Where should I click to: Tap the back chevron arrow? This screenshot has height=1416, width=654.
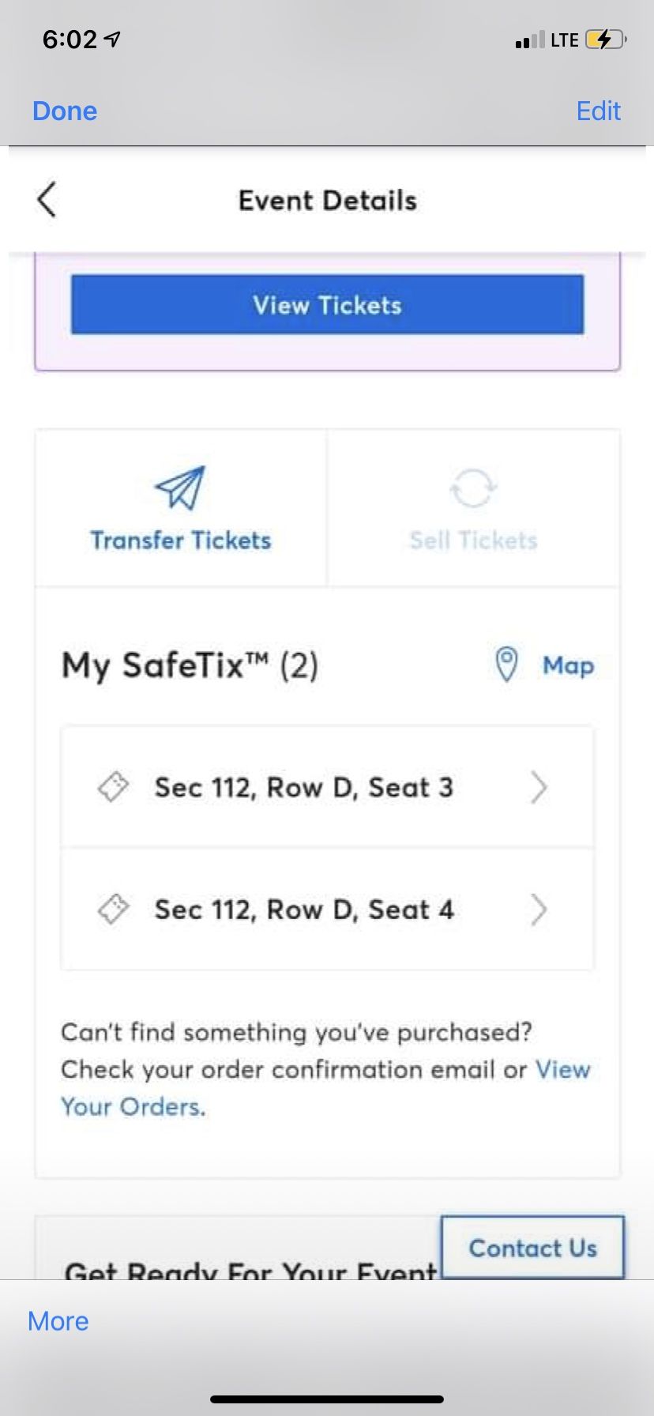47,200
